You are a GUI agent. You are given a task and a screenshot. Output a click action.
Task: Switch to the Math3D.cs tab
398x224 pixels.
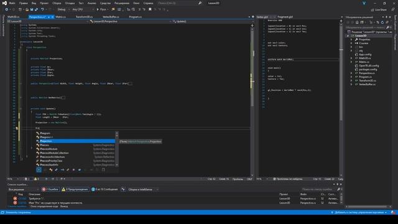(x=14, y=17)
